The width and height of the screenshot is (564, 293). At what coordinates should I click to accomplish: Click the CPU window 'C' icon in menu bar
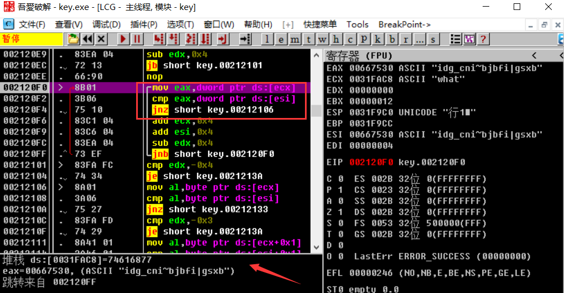[9, 24]
